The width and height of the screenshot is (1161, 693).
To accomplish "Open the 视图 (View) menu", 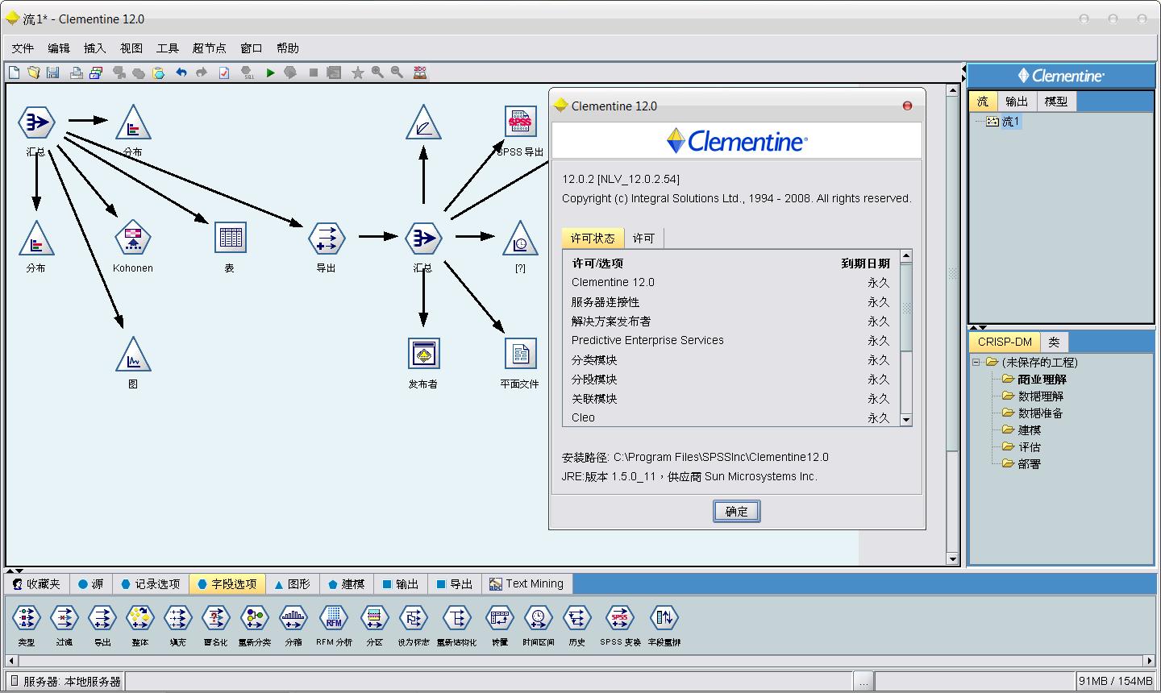I will [131, 48].
